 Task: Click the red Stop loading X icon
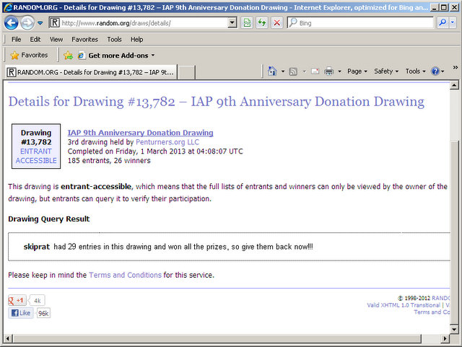click(276, 23)
